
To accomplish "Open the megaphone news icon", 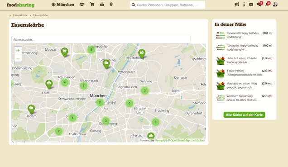I will coord(237,5).
